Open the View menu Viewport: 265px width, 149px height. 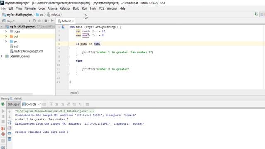click(x=19, y=8)
